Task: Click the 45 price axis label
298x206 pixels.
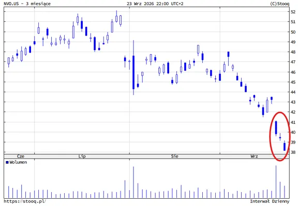Action: pyautogui.click(x=293, y=82)
